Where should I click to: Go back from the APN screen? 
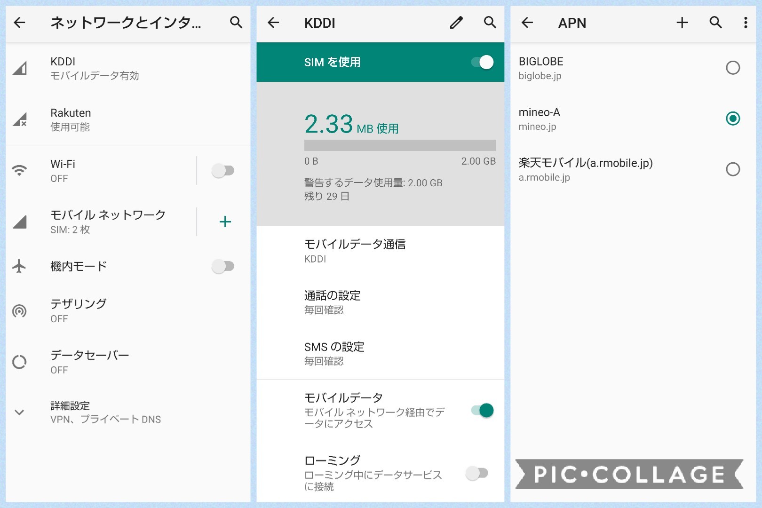tap(527, 22)
